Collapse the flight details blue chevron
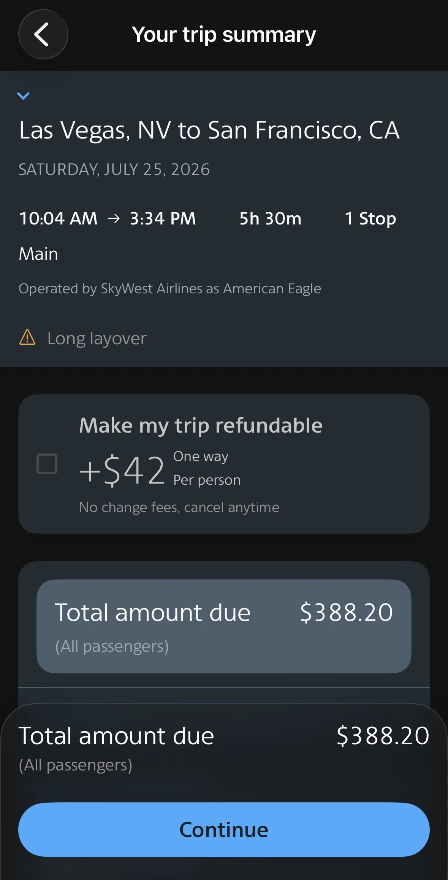 pos(23,96)
